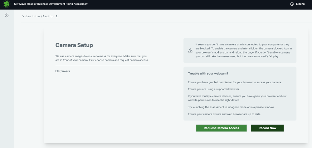The height and width of the screenshot is (148, 312).
Task: Click the Trouble with your webcam? heading
Action: tap(208, 74)
